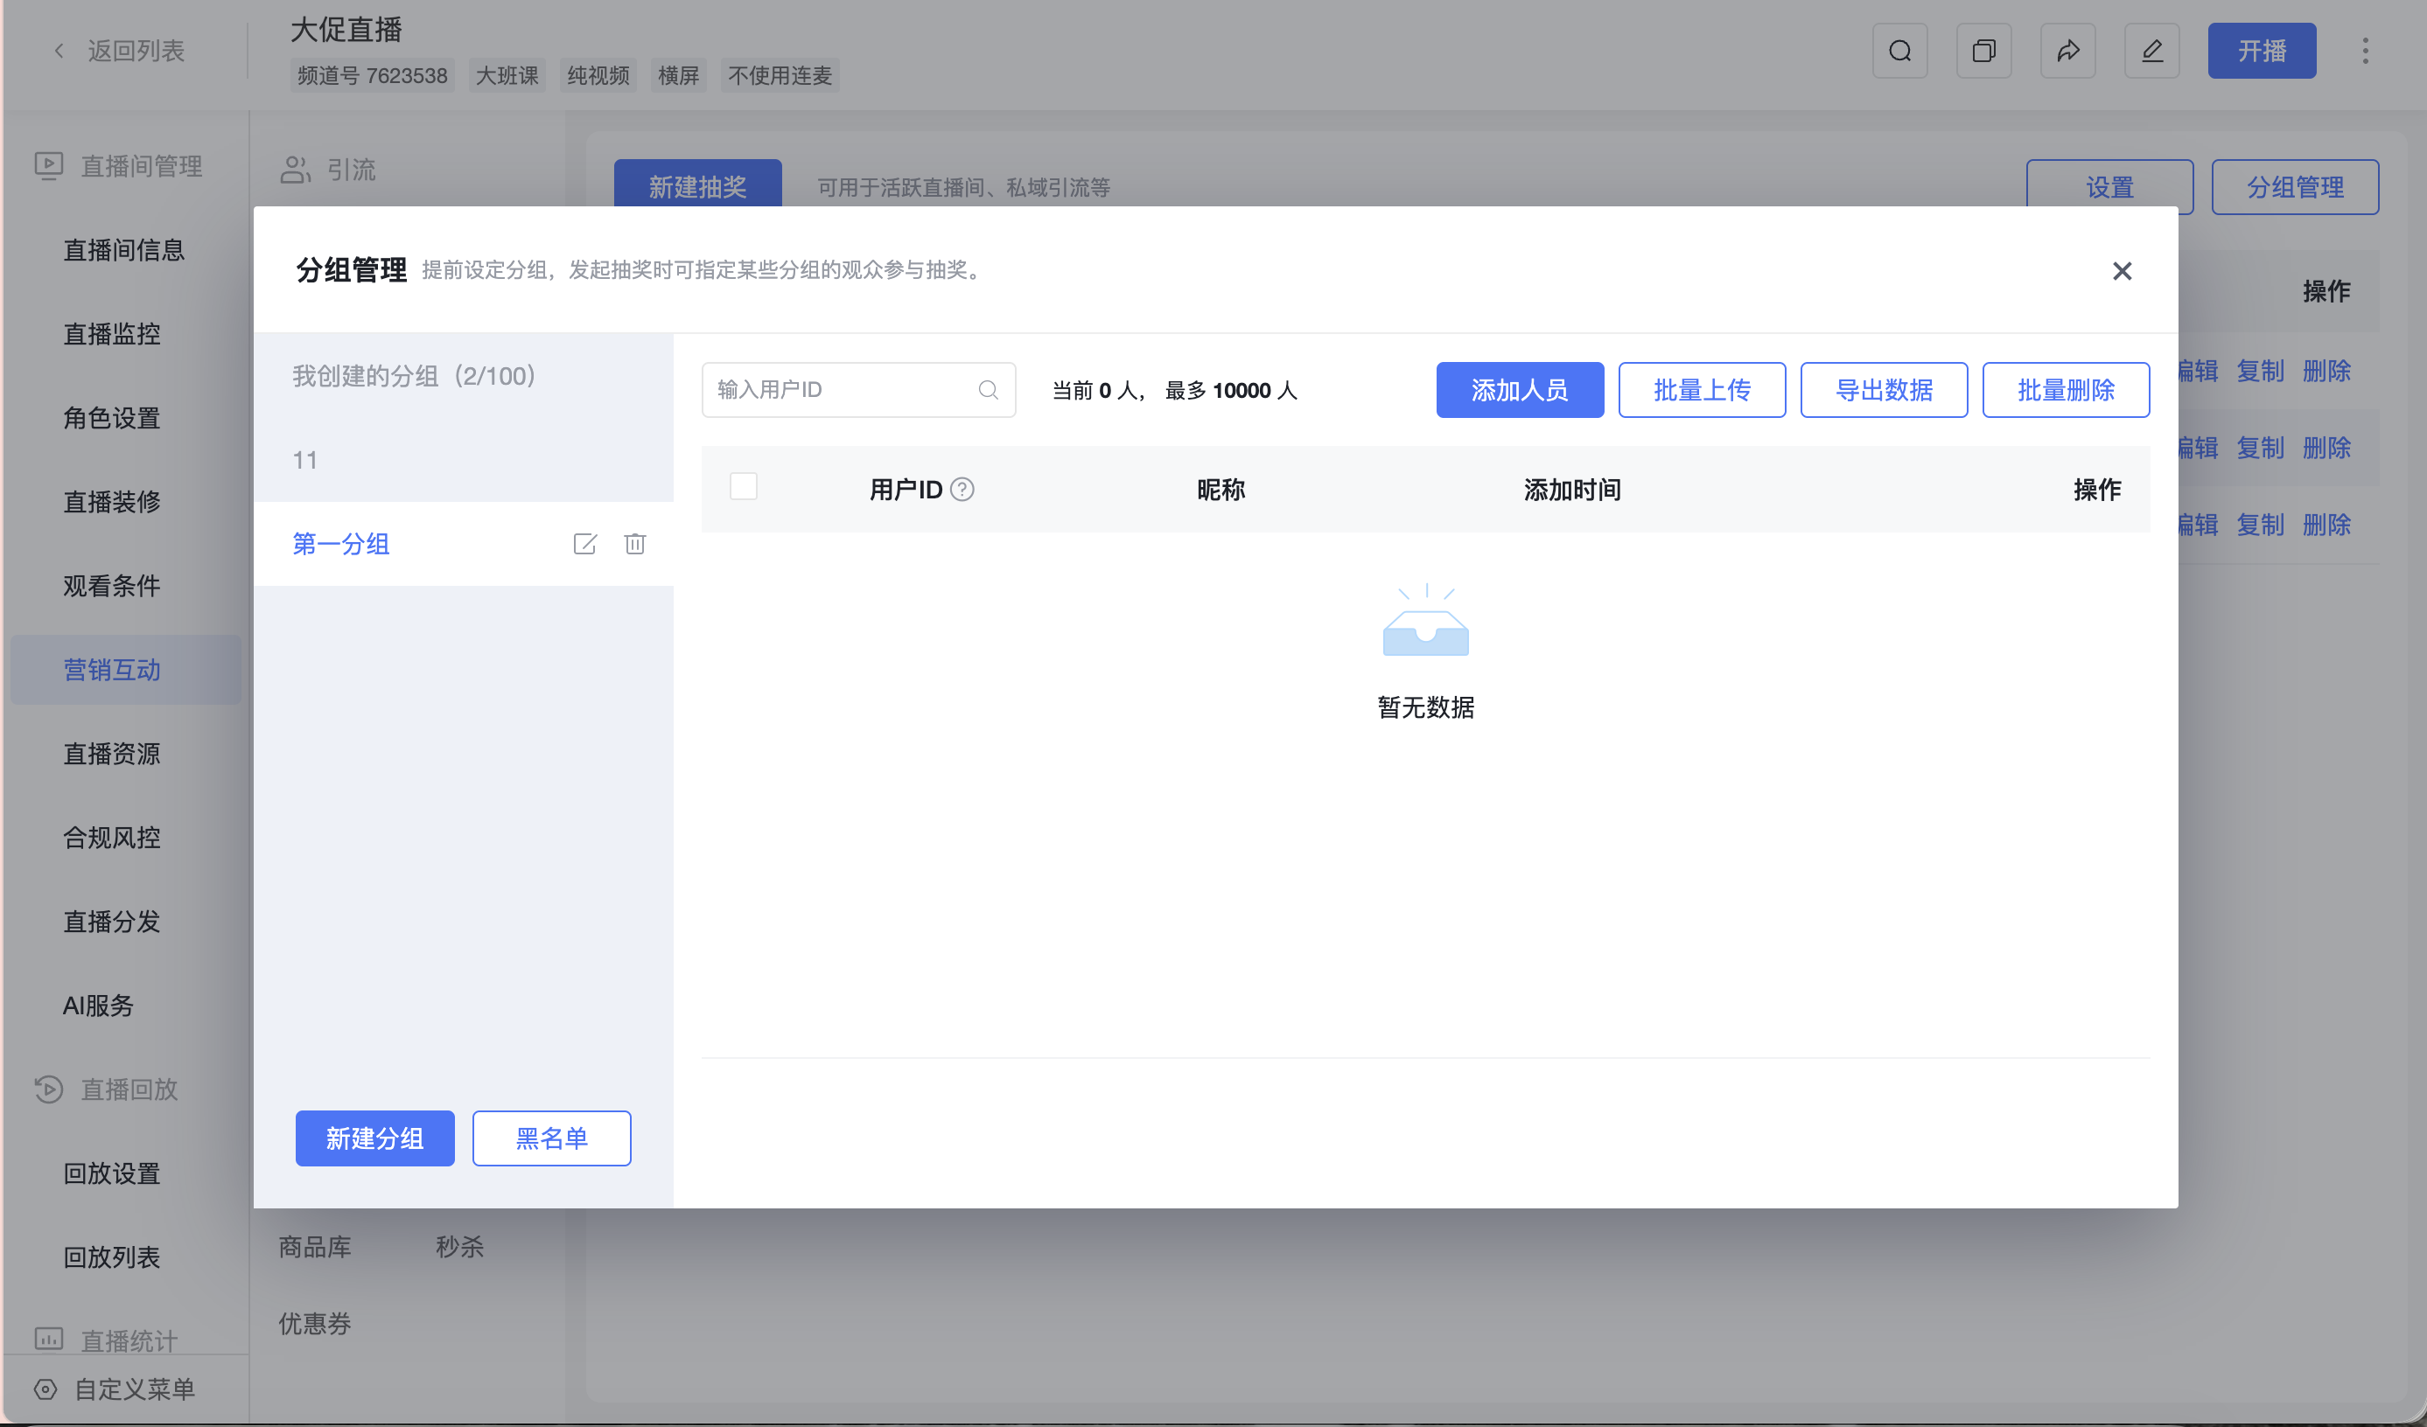Click the search icon in top header
Viewport: 2427px width, 1427px height.
coord(1899,51)
